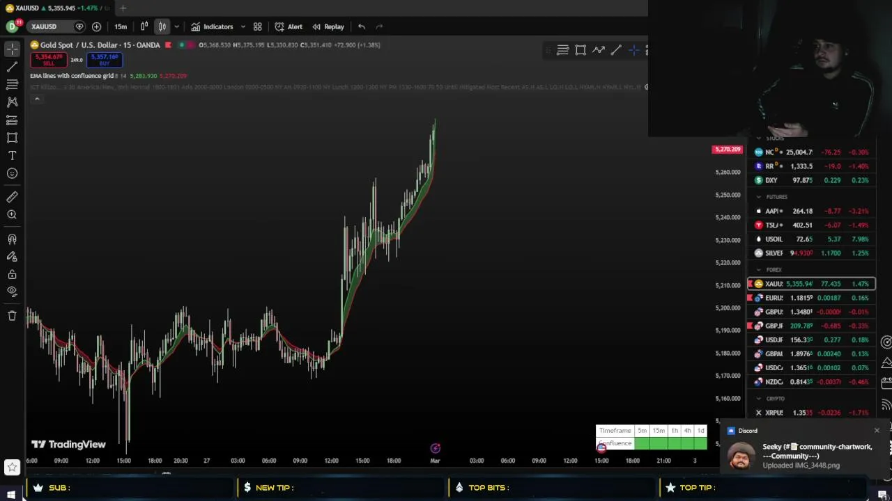The height and width of the screenshot is (501, 892).
Task: Open the layout setup grid icon
Action: pos(257,26)
